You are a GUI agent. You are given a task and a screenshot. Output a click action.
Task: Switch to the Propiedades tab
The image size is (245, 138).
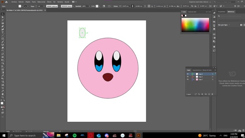(222, 12)
